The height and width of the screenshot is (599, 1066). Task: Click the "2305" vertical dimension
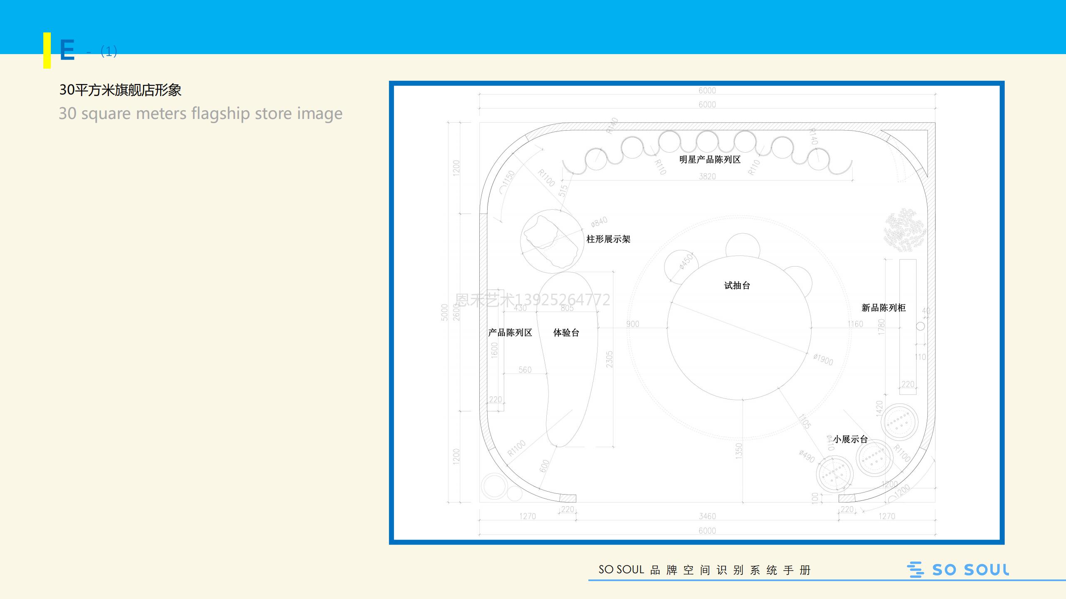pos(609,359)
